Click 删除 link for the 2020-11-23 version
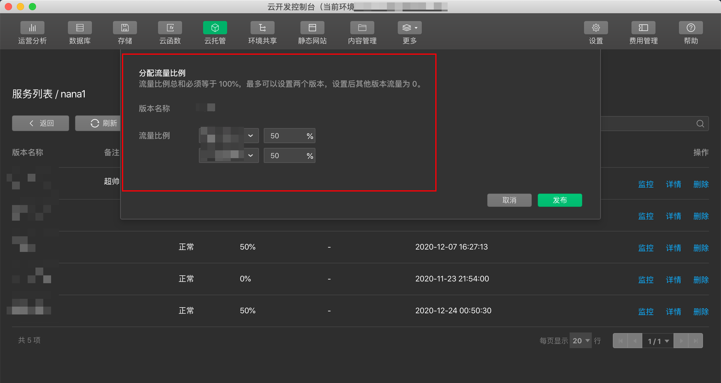This screenshot has width=721, height=383. 701,279
